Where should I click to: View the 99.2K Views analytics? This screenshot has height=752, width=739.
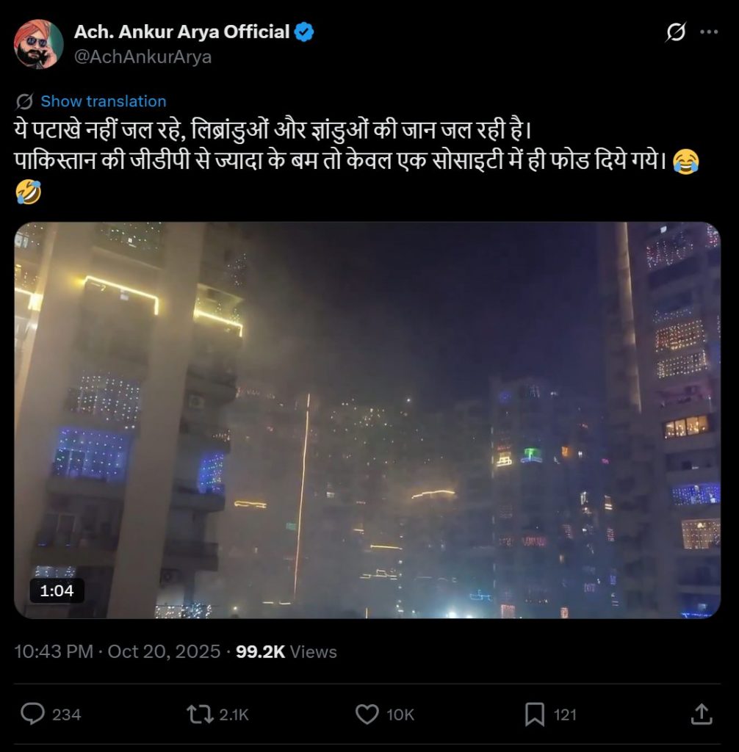pos(286,651)
